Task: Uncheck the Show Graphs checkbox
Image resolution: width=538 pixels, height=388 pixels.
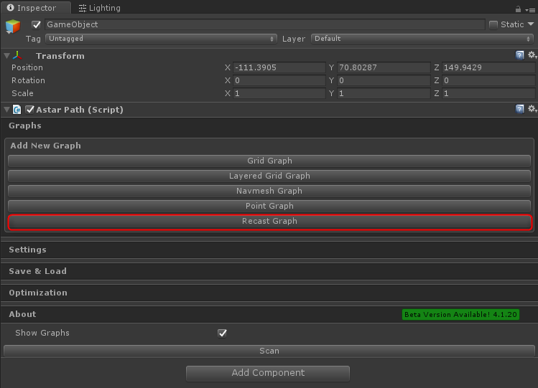Action: pyautogui.click(x=222, y=333)
